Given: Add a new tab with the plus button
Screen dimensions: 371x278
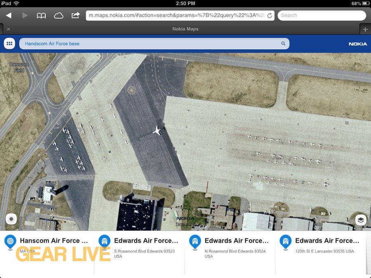Looking at the screenshot, I should pyautogui.click(x=365, y=29).
